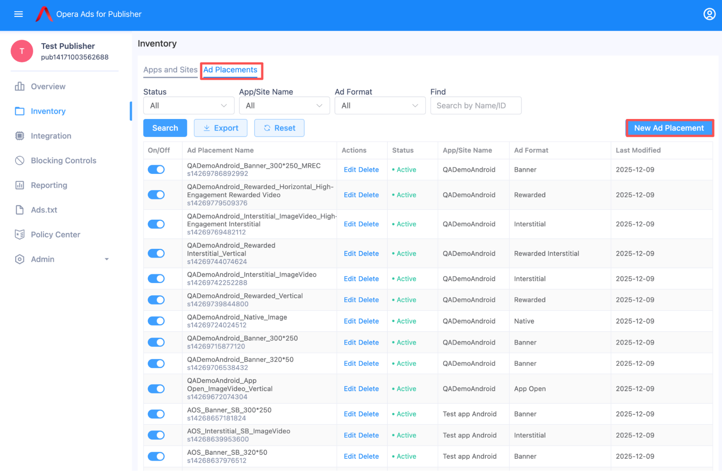
Task: Click the Ads.txt file icon
Action: [x=20, y=210]
